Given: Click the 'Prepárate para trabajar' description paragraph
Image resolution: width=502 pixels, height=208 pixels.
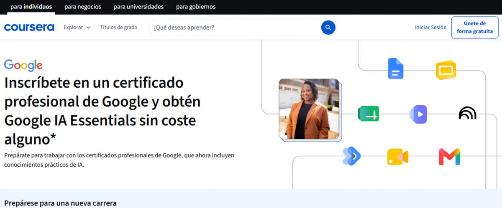Looking at the screenshot, I should pyautogui.click(x=119, y=160).
